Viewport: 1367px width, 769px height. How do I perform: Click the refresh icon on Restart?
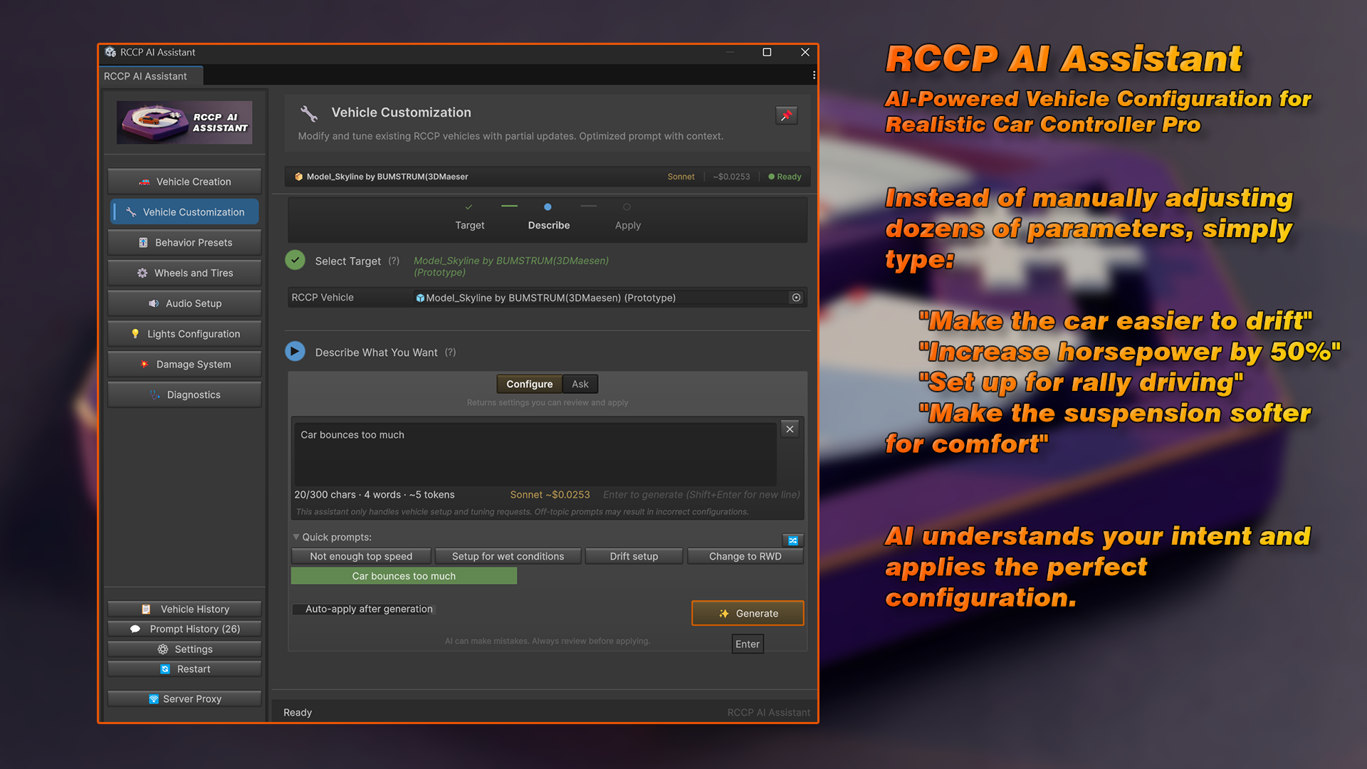pyautogui.click(x=165, y=669)
